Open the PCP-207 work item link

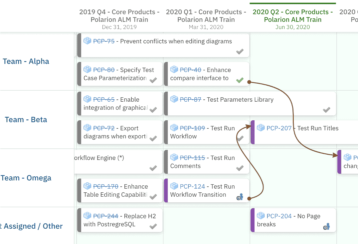[279, 128]
